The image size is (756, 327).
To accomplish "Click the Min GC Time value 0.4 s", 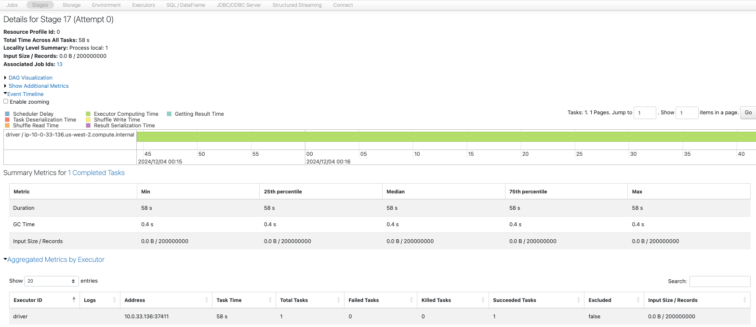I will coord(147,224).
